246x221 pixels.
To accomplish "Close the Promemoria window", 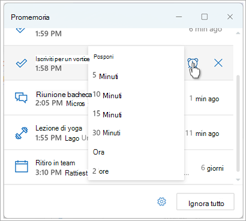I will click(x=230, y=17).
